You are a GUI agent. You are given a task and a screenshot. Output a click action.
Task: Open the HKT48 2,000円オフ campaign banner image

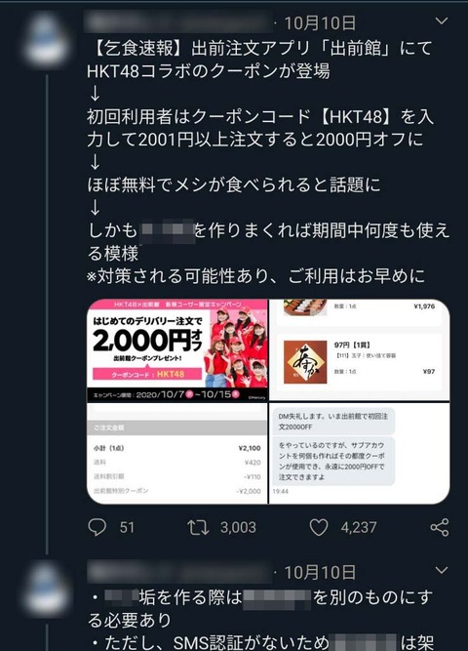(177, 350)
